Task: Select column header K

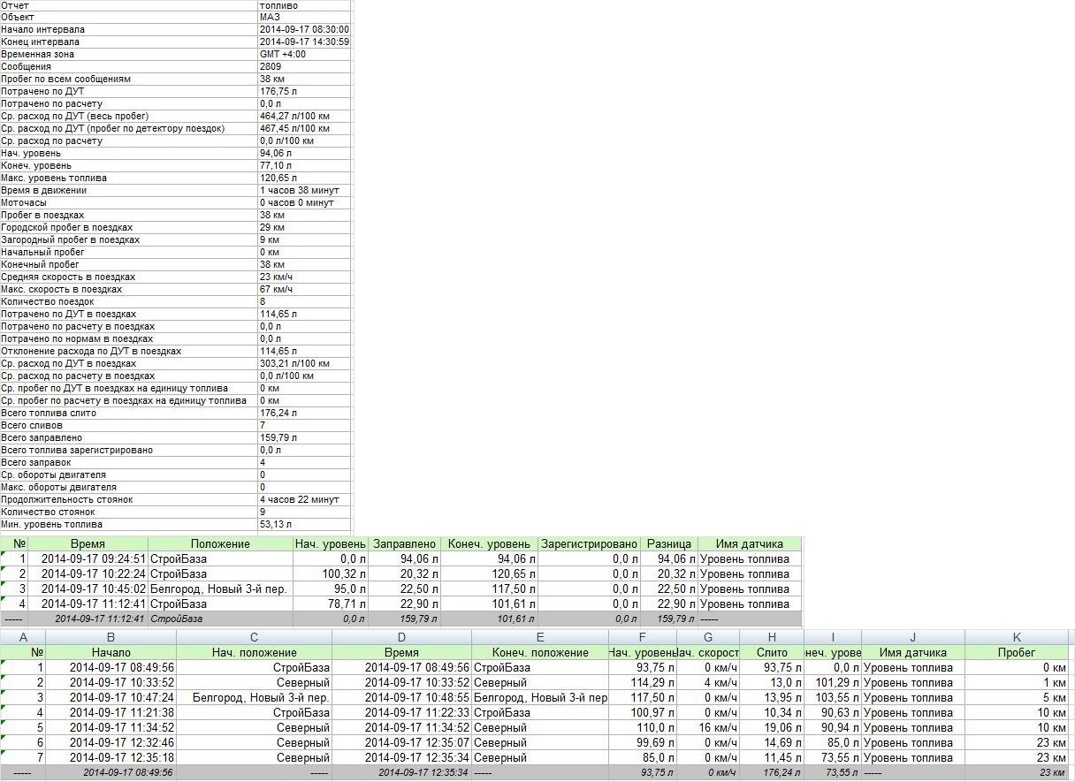Action: (1017, 637)
